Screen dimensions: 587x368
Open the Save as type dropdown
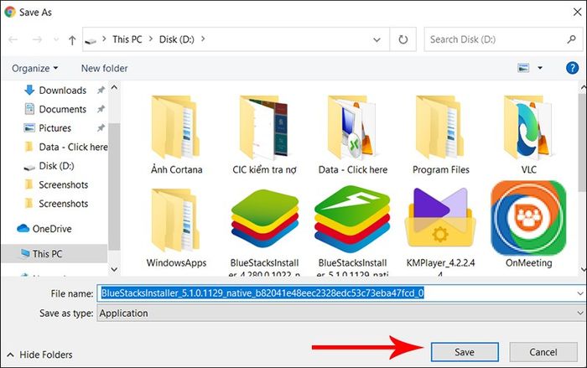[x=341, y=313]
